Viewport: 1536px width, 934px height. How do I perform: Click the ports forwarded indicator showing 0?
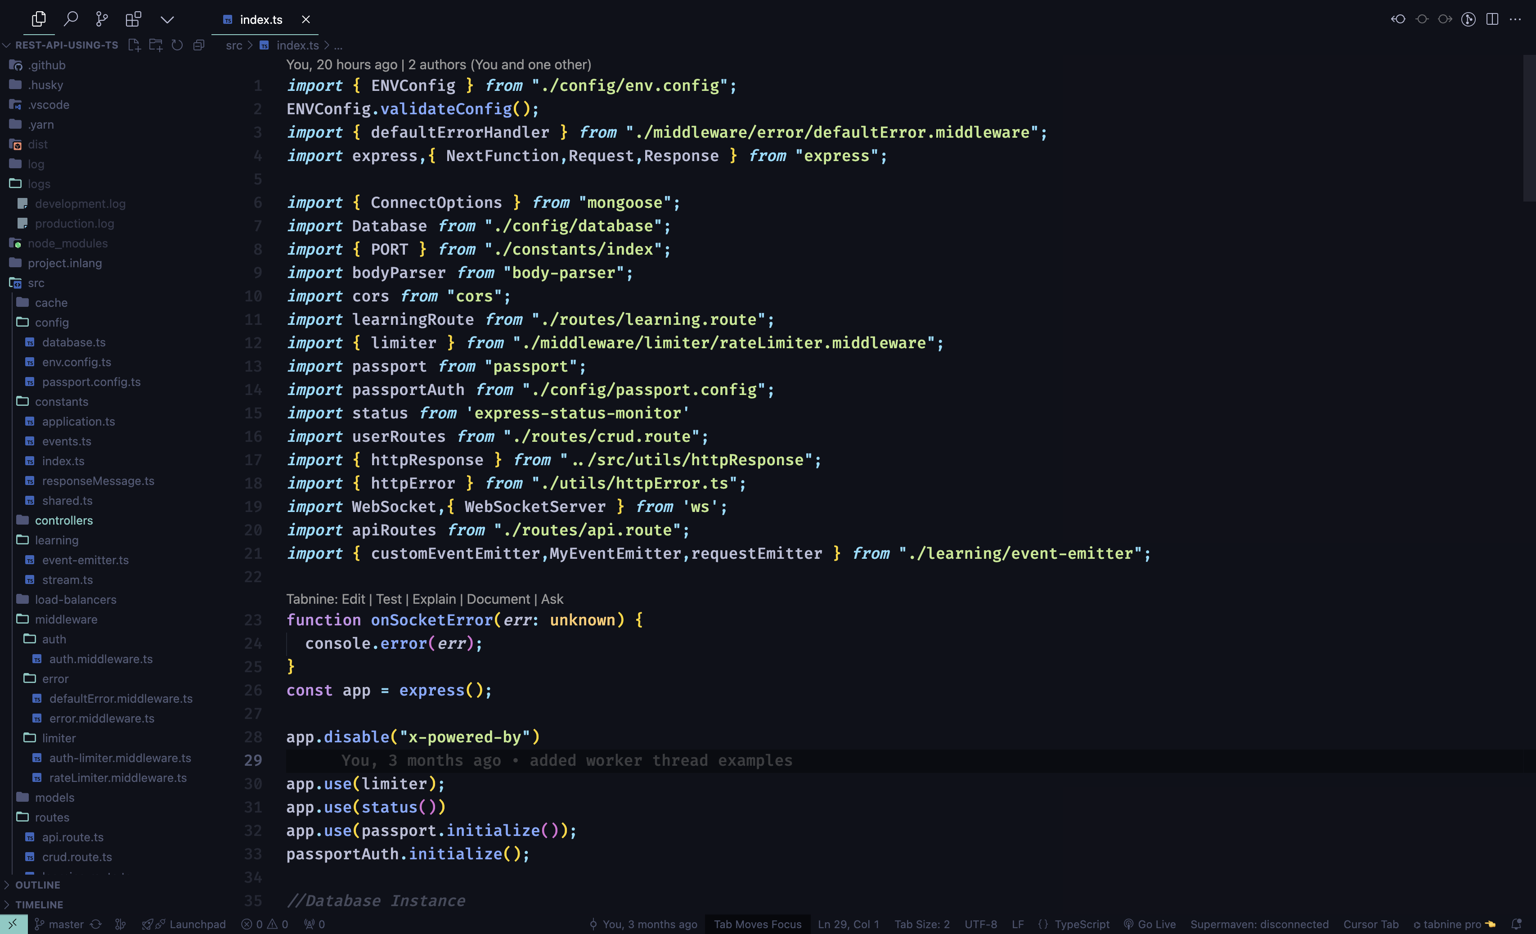tap(315, 924)
